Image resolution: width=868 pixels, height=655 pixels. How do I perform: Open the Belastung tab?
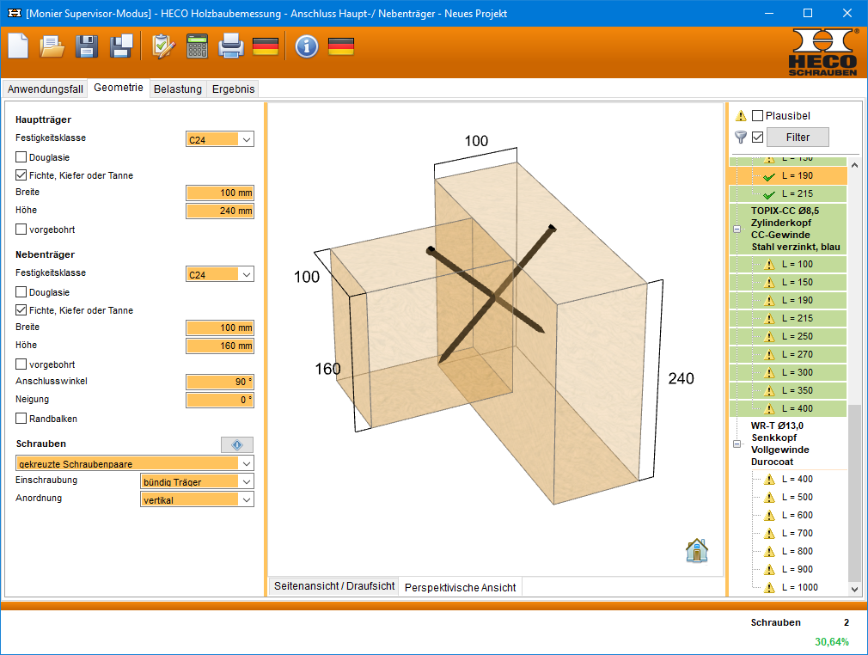(178, 89)
